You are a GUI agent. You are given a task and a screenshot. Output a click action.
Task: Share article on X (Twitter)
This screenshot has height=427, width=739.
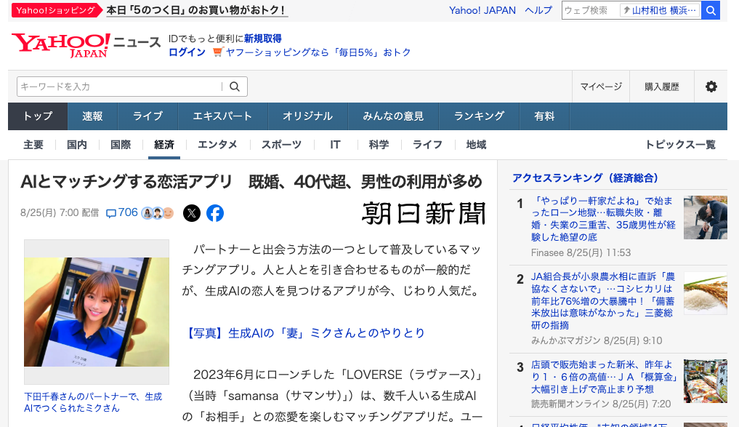pyautogui.click(x=192, y=213)
